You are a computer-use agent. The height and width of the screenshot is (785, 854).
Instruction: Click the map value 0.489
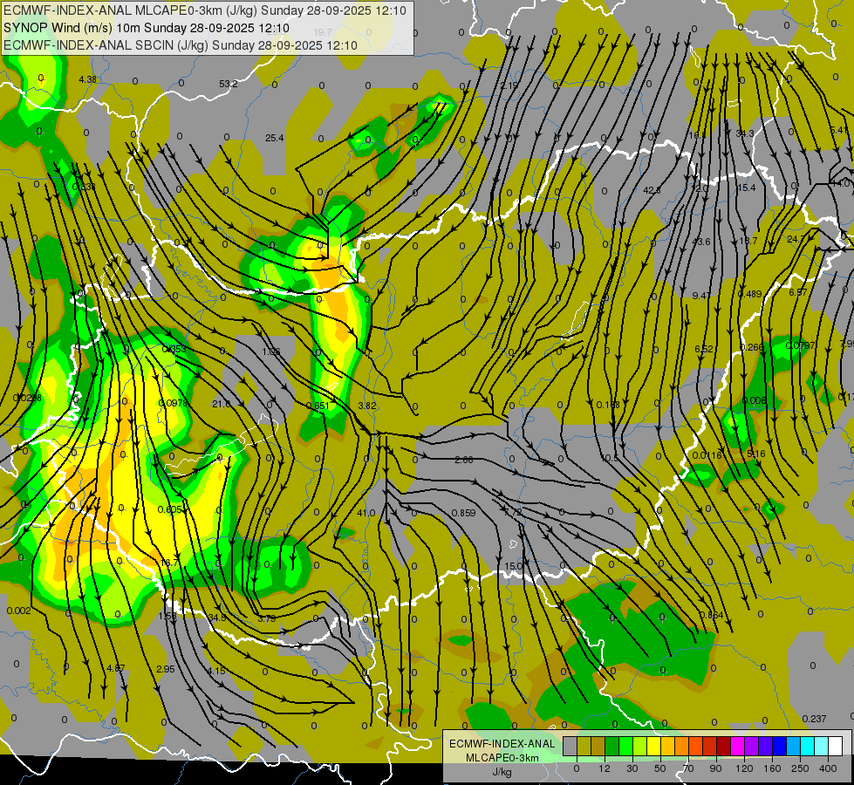click(x=750, y=294)
